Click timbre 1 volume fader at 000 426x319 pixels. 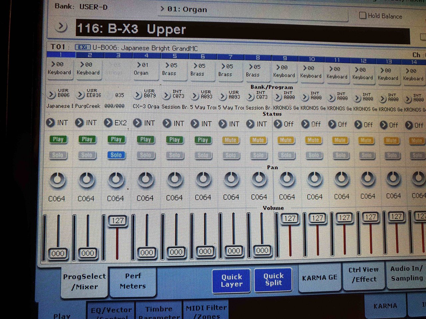58,253
